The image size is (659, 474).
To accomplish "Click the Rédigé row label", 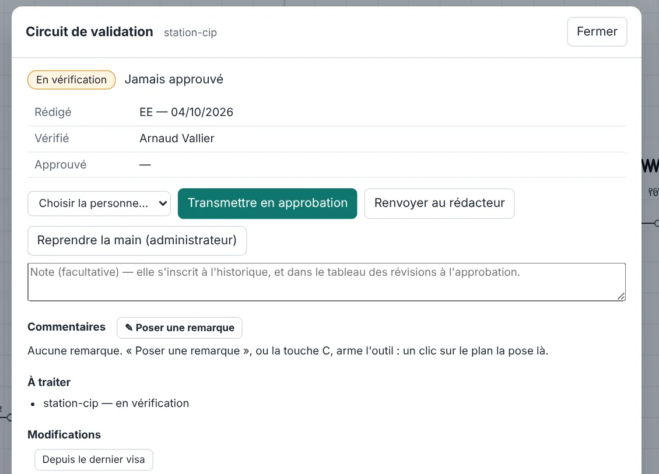I will (x=53, y=112).
